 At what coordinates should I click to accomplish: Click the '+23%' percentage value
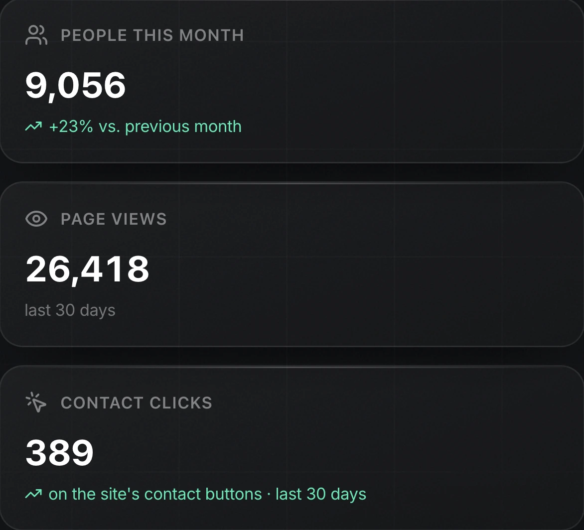(71, 127)
